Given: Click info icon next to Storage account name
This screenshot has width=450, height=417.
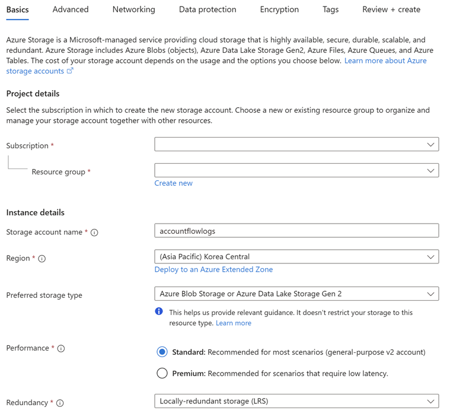Looking at the screenshot, I should coord(94,233).
